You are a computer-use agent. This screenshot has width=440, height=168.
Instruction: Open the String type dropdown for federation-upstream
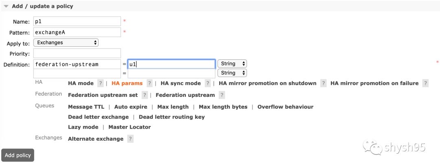click(x=232, y=63)
